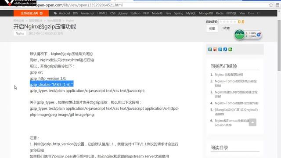
Task: Open the JavaScript category
Action: [x=87, y=13]
